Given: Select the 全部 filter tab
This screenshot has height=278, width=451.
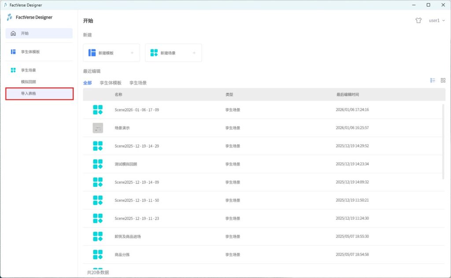Looking at the screenshot, I should point(87,83).
